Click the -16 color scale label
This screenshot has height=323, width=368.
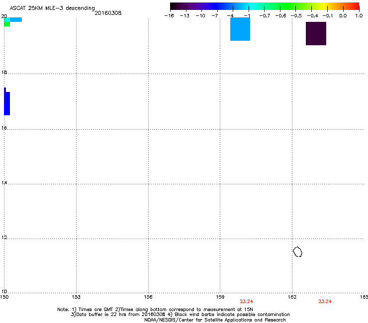(169, 16)
